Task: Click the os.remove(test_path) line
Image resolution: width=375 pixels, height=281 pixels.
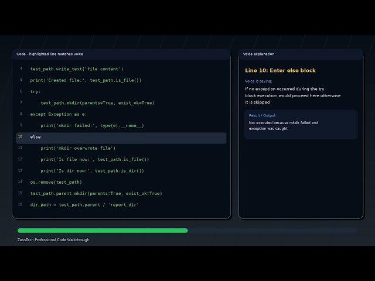Action: pos(56,182)
